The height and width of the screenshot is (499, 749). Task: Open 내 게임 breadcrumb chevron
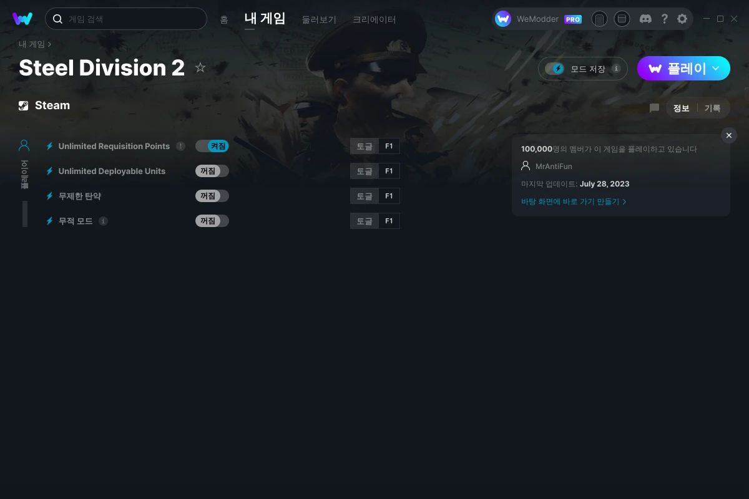point(49,44)
